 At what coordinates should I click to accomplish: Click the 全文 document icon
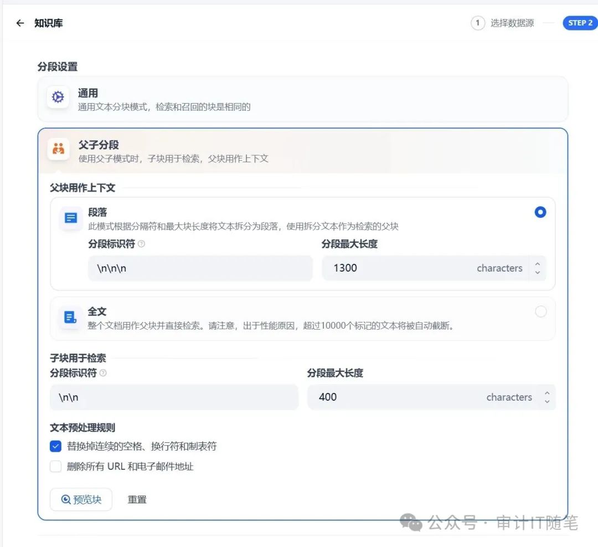point(70,317)
